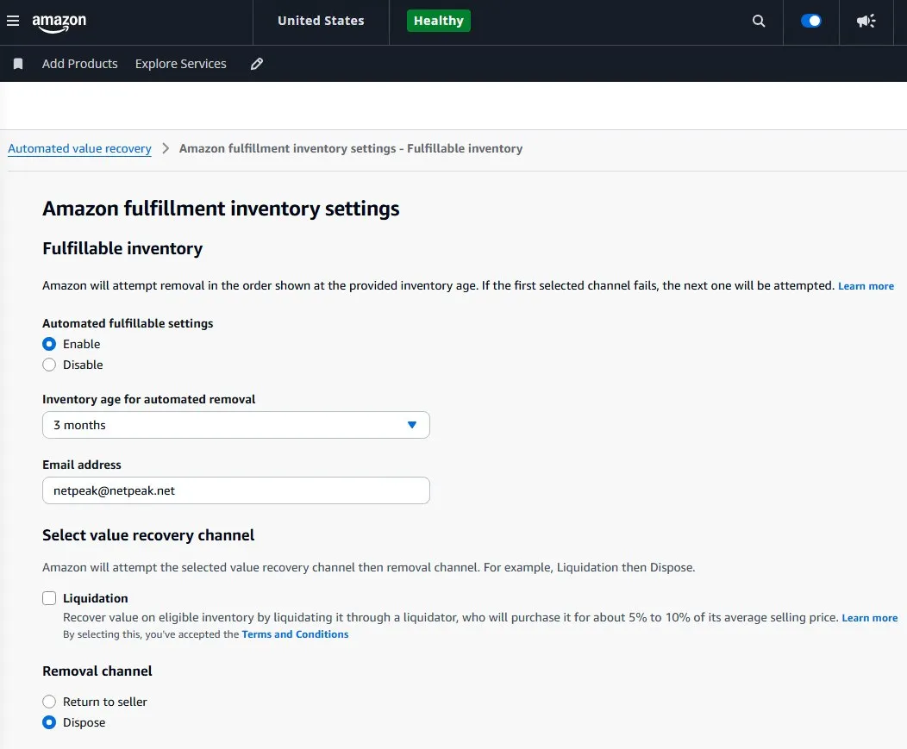Click the 'Removal channel' heading
Image resolution: width=907 pixels, height=749 pixels.
tap(97, 671)
